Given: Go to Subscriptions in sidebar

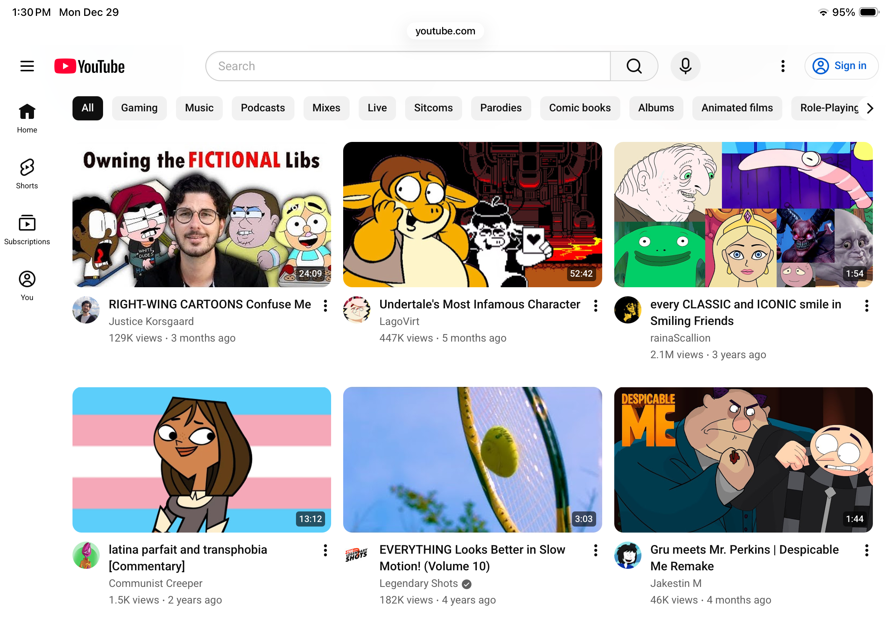Looking at the screenshot, I should [27, 229].
